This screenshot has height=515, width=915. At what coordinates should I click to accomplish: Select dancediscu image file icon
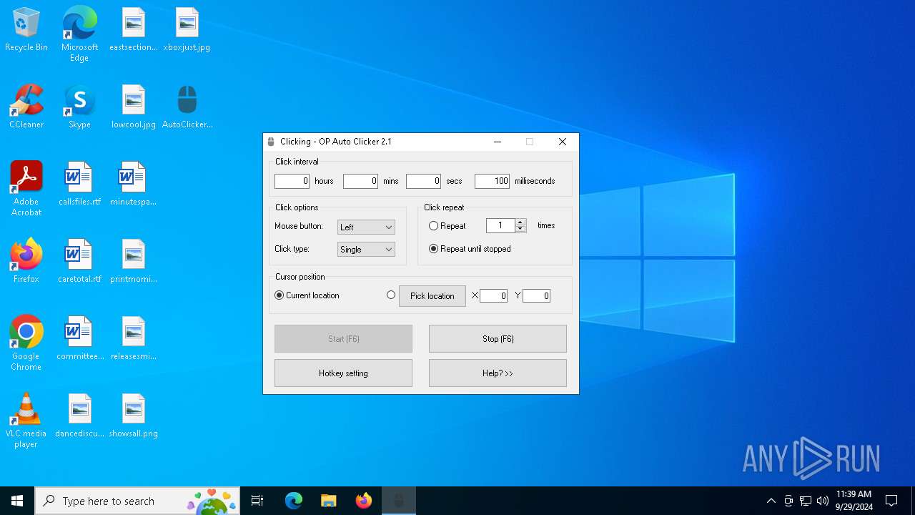[79, 416]
